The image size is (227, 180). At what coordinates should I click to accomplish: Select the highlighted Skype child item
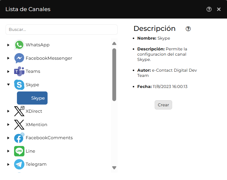click(32, 98)
